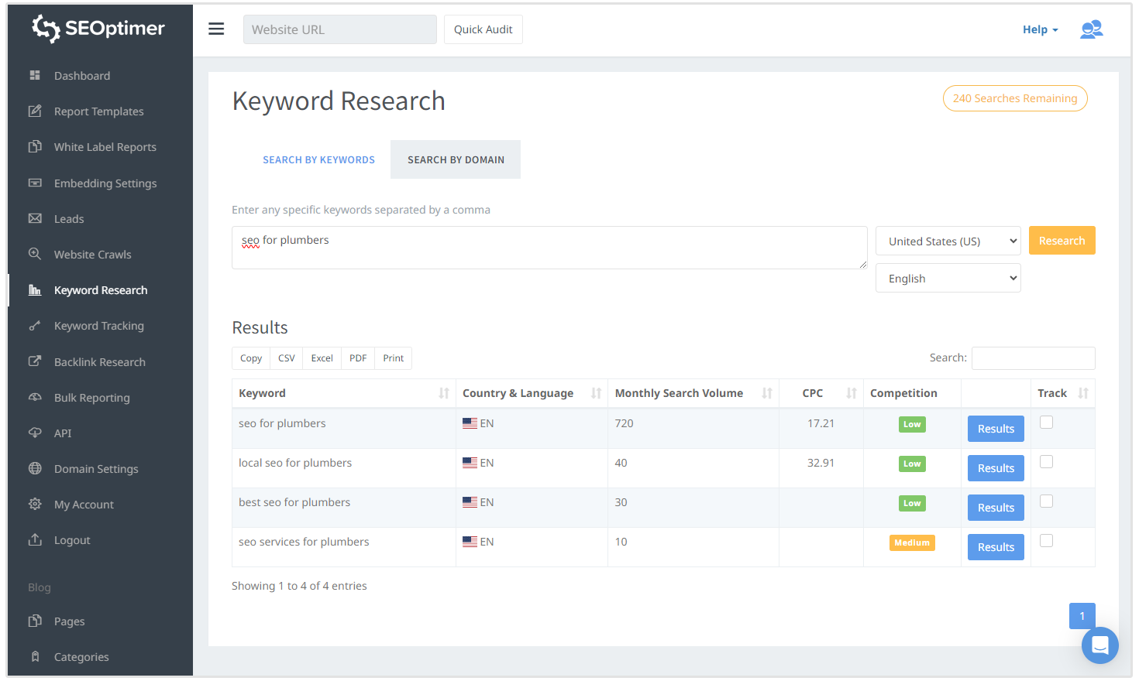
Task: Check Track box for 'seo for plumbers'
Action: [x=1046, y=423]
